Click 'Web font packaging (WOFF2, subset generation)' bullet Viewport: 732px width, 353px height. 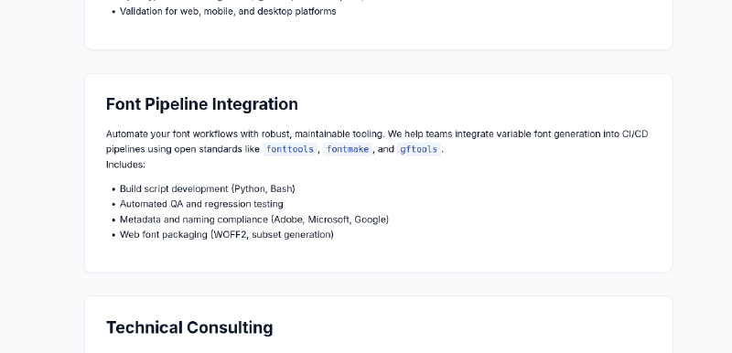point(226,234)
